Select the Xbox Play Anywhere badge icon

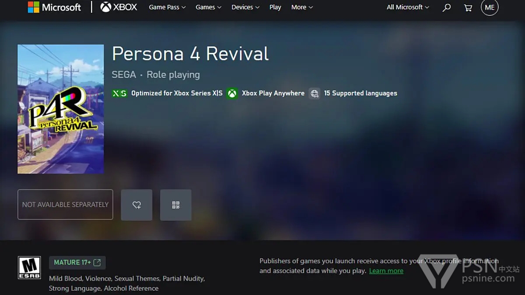(x=232, y=93)
